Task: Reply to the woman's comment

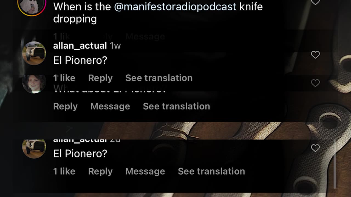Action: click(x=66, y=106)
